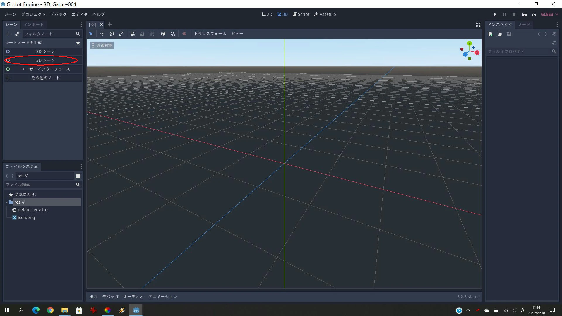Toggle distraction-free mode expand icon
This screenshot has width=562, height=316.
pyautogui.click(x=478, y=25)
